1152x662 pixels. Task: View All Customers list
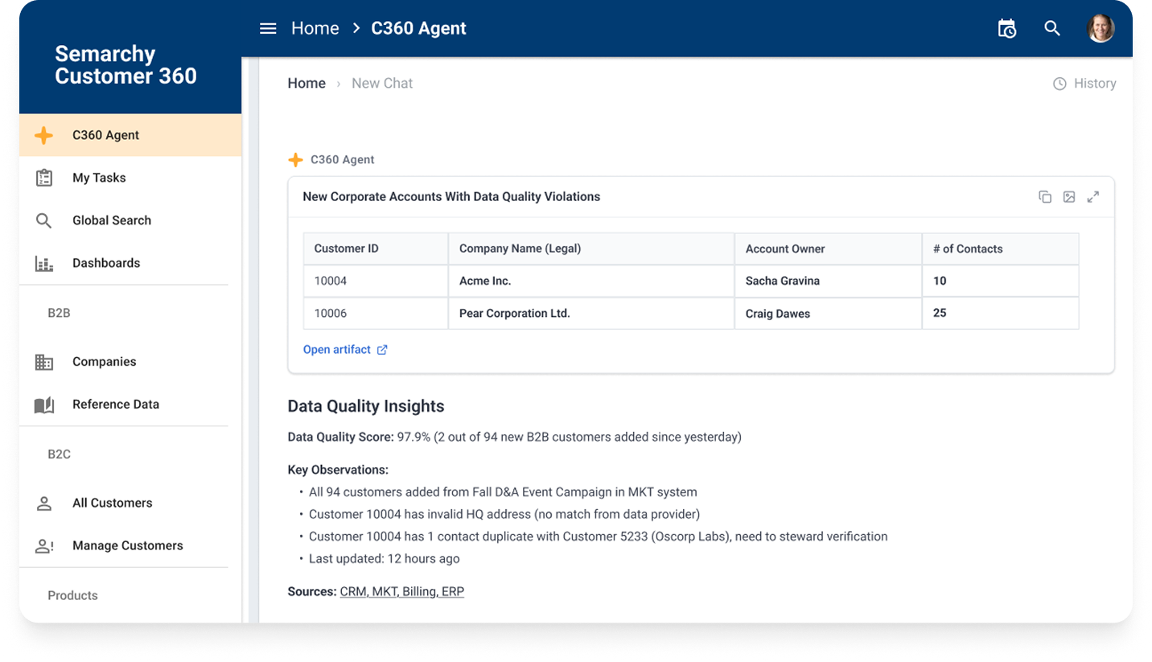pos(130,503)
